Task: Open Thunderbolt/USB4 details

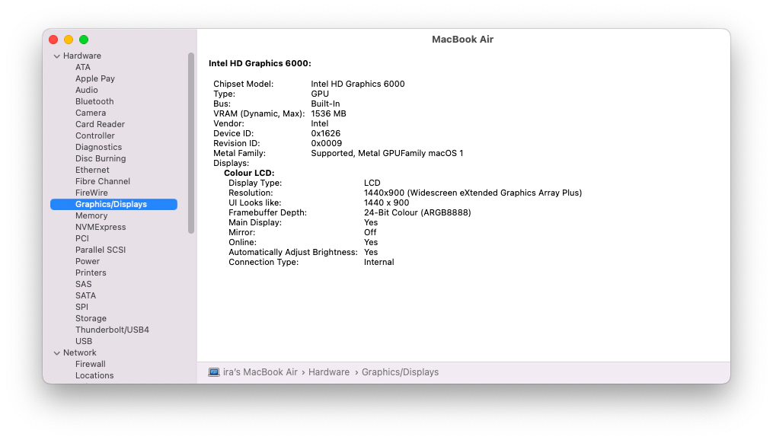Action: click(x=112, y=330)
